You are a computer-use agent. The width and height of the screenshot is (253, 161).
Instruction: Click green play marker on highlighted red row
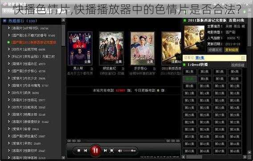pos(8,42)
